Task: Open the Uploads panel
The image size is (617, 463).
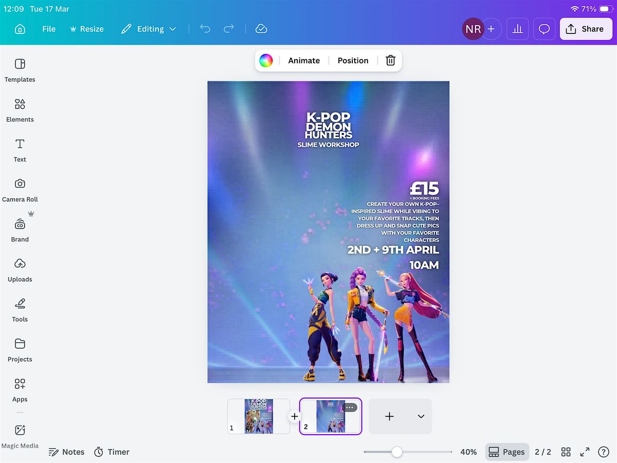Action: 20,270
